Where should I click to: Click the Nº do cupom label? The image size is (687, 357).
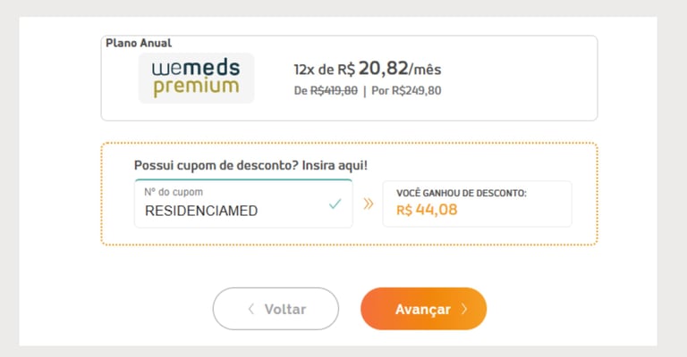coord(174,192)
